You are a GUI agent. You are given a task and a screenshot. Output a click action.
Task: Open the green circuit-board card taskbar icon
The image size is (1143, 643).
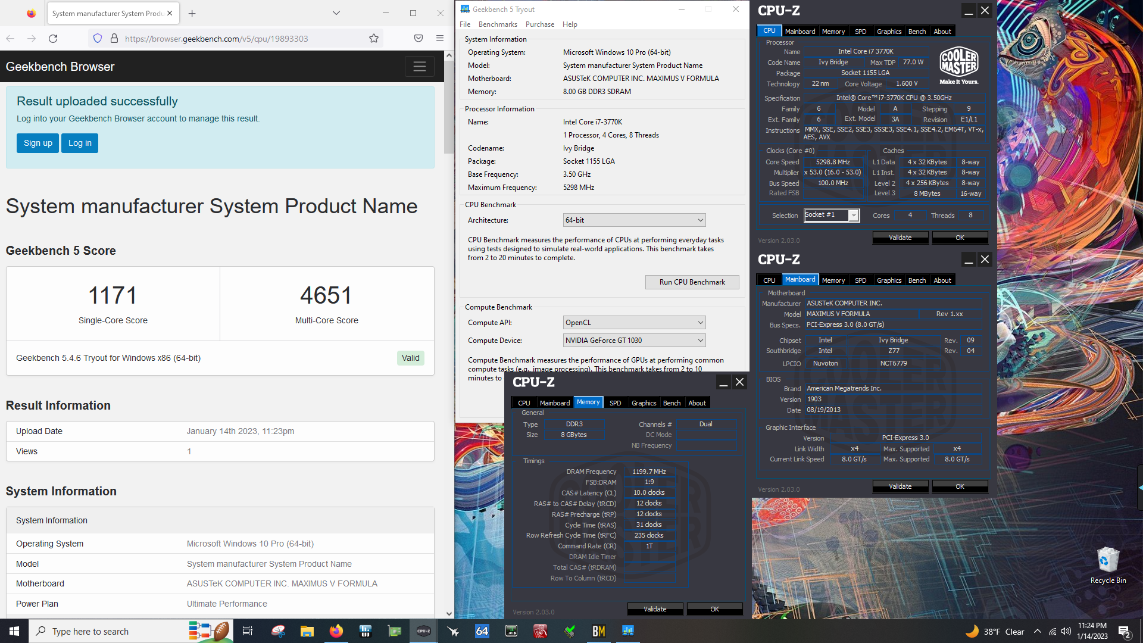pos(395,631)
